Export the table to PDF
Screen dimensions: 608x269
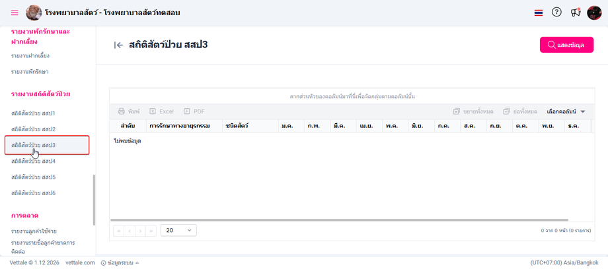click(194, 111)
